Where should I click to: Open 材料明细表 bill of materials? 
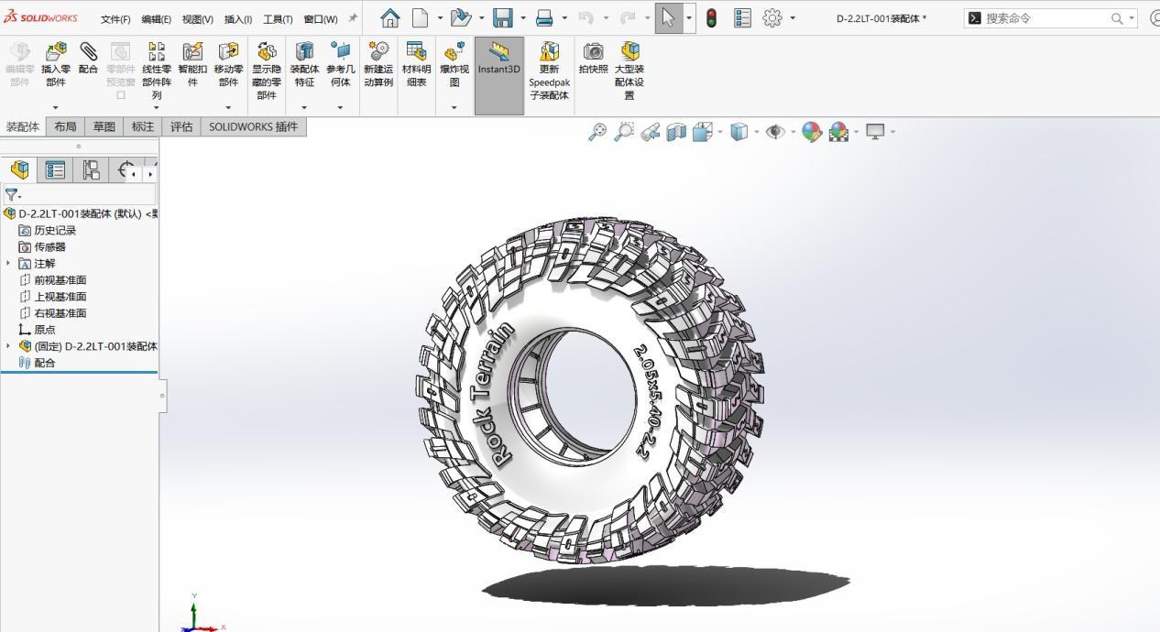416,64
